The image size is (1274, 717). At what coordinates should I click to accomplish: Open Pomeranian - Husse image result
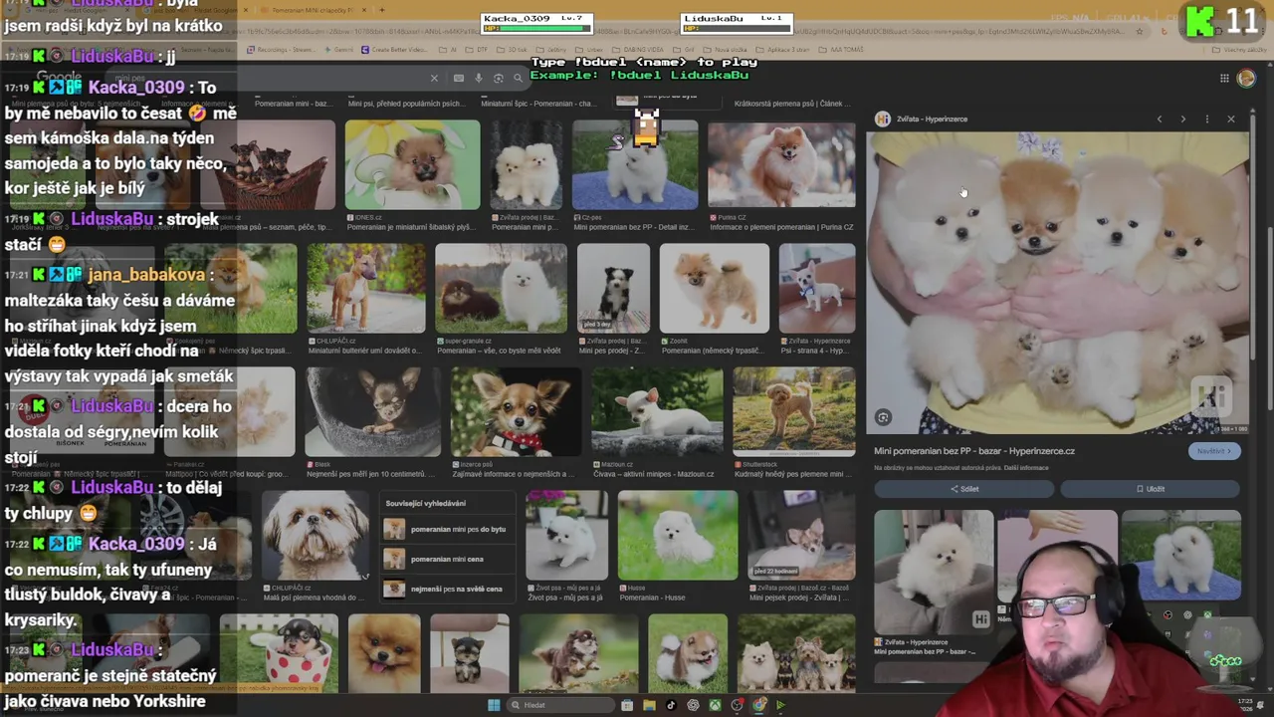(x=678, y=536)
